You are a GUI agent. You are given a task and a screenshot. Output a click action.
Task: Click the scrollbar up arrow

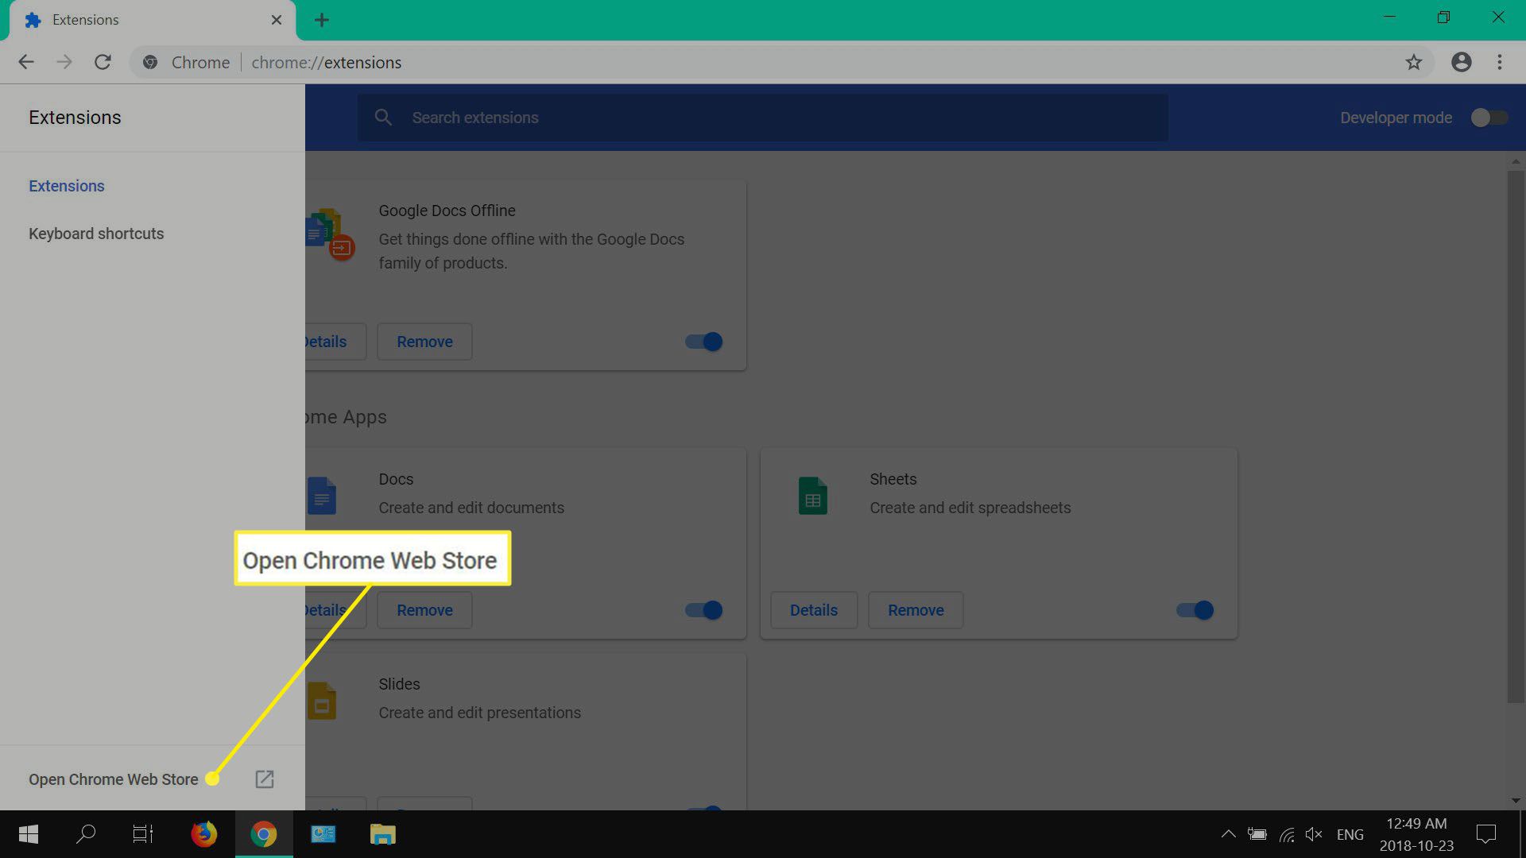coord(1516,161)
